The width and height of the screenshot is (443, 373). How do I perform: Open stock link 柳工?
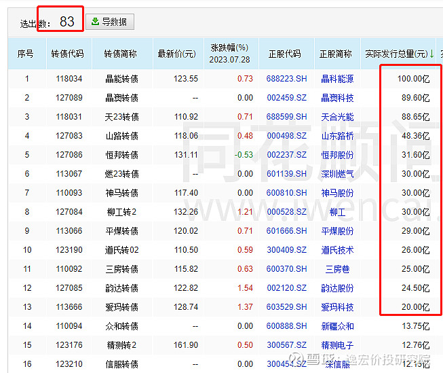click(x=337, y=212)
